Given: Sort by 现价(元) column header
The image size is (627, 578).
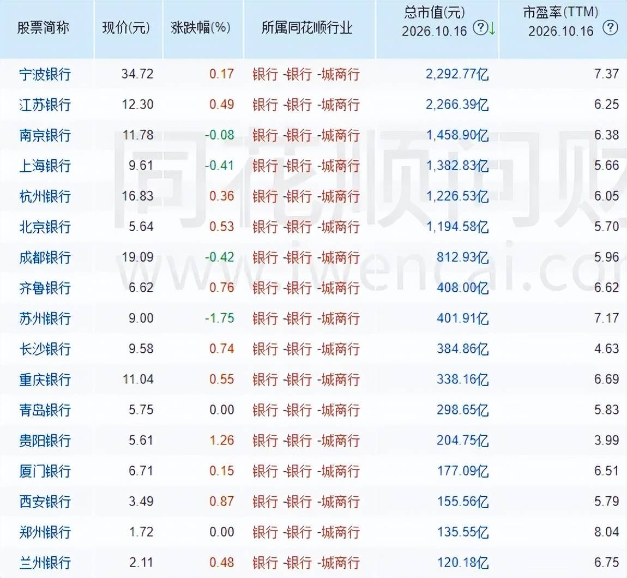Looking at the screenshot, I should (x=126, y=28).
